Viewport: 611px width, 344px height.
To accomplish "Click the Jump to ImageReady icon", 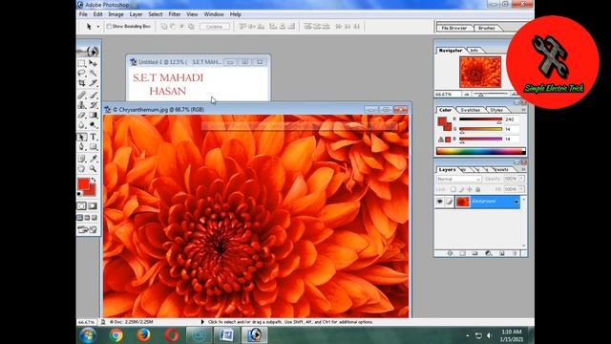I will point(88,229).
